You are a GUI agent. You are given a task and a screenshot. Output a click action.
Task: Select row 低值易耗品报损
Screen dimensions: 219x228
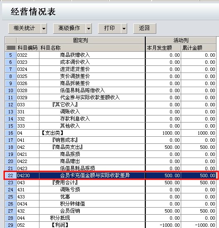point(111,168)
